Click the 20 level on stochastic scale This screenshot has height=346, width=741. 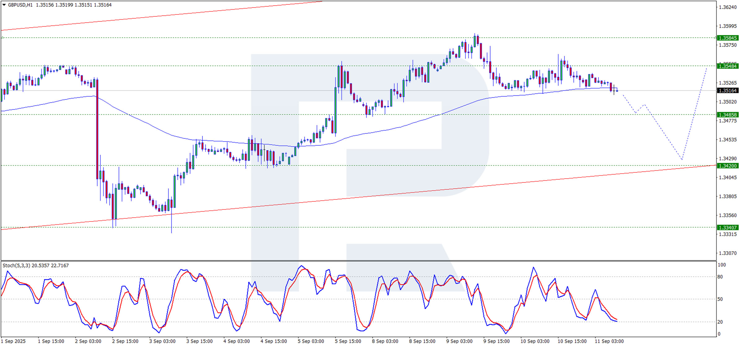720,322
